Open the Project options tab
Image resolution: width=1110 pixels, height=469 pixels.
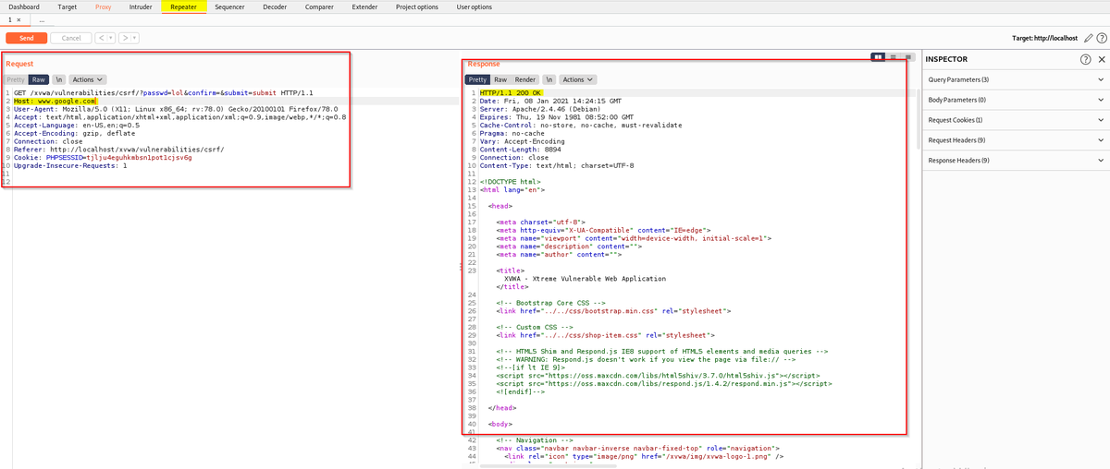click(x=417, y=6)
